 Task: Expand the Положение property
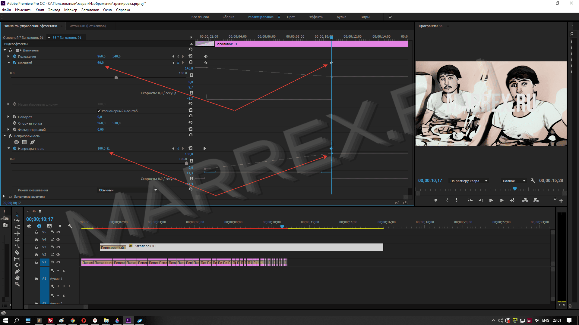click(8, 56)
